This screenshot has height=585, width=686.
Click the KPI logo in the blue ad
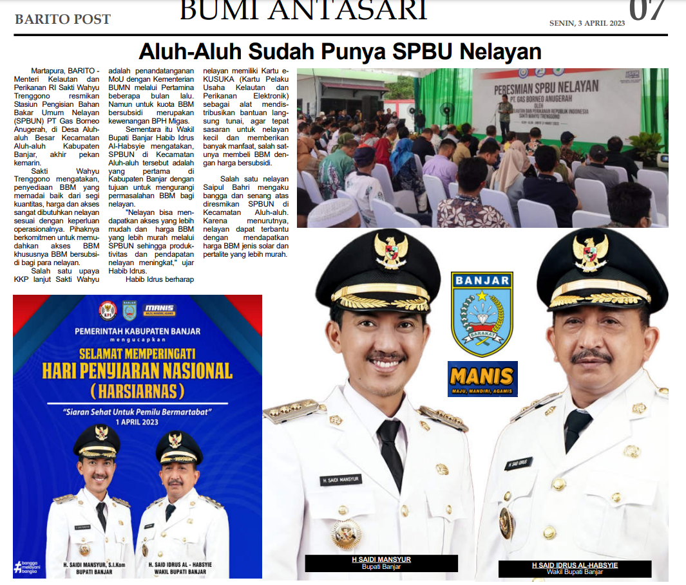point(107,311)
